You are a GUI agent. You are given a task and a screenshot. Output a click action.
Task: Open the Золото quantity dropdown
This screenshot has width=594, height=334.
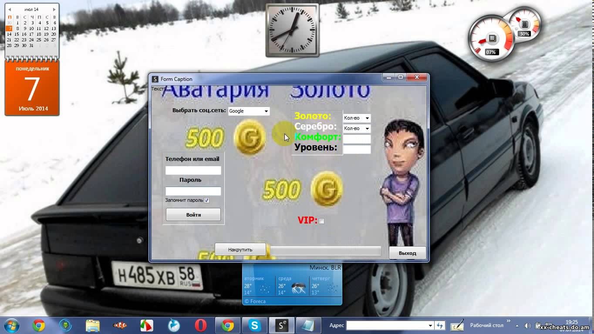tap(367, 118)
